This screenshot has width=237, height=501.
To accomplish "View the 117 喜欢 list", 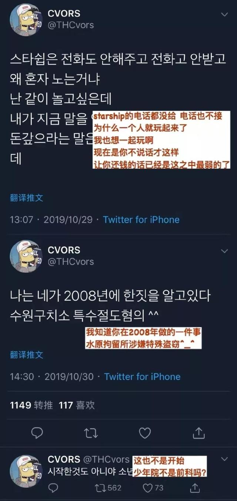I will click(x=77, y=405).
